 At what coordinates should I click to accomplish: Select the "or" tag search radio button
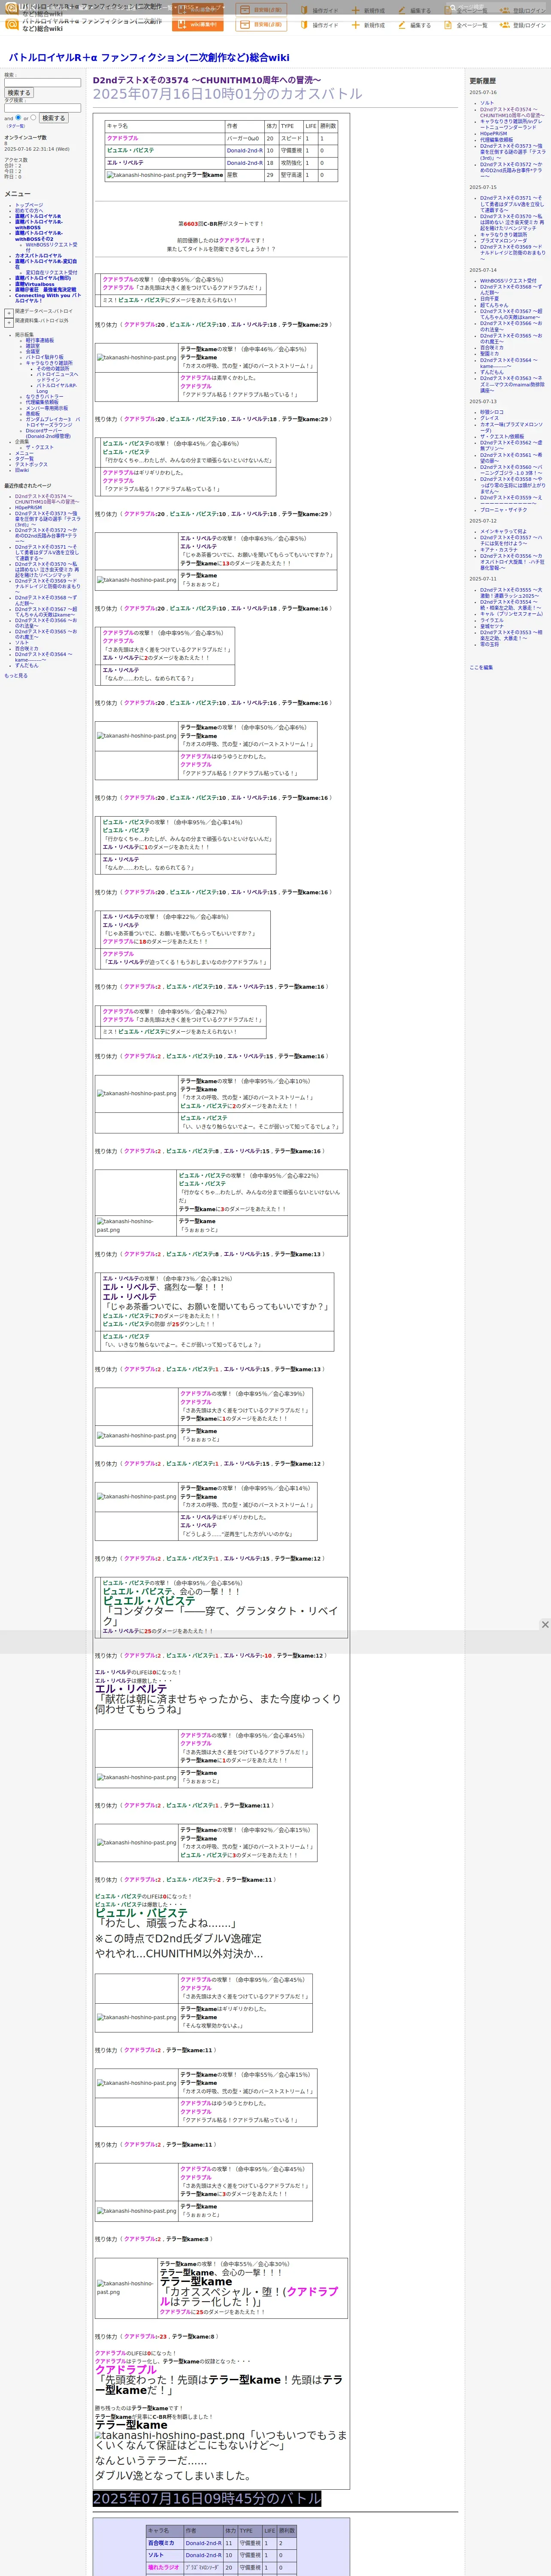point(33,117)
